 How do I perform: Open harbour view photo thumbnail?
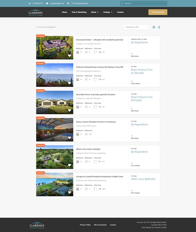[55, 75]
